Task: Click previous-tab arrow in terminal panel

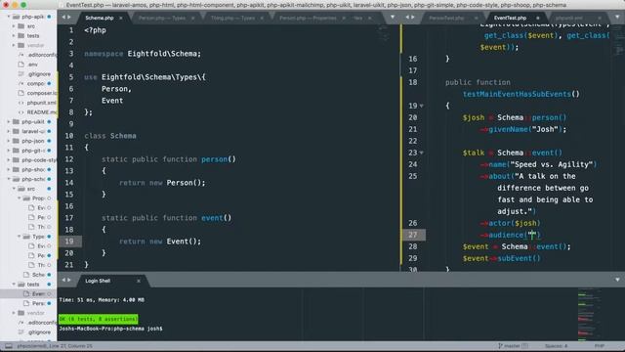Action: pos(63,281)
